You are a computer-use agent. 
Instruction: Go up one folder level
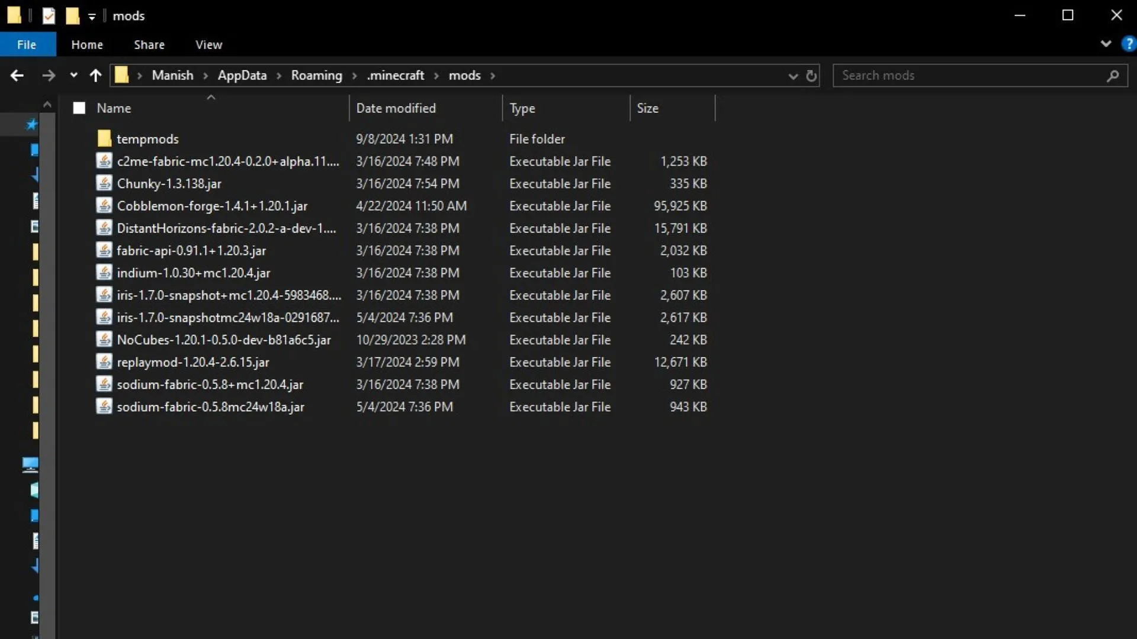(95, 75)
